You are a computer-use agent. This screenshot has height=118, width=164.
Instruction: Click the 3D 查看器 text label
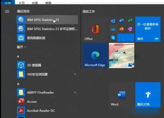[x=34, y=65]
